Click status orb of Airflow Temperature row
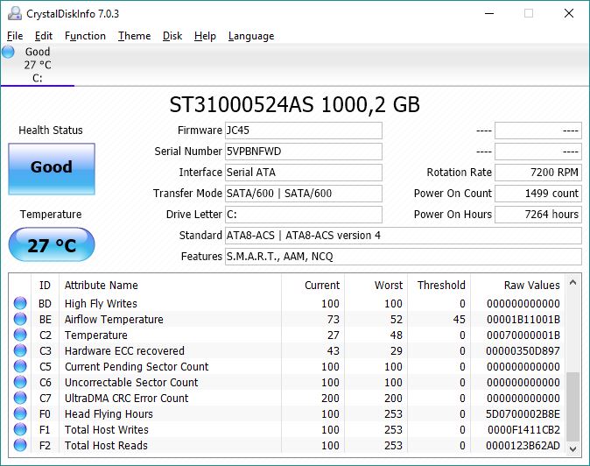 (x=20, y=319)
